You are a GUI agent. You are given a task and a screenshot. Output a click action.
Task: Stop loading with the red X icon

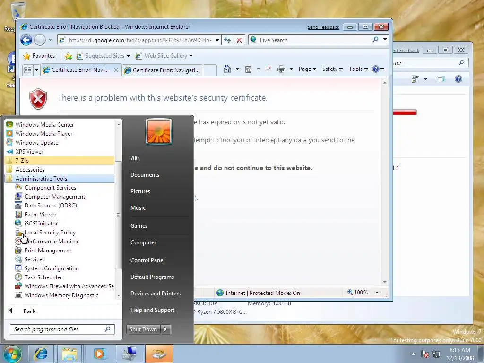click(x=239, y=40)
